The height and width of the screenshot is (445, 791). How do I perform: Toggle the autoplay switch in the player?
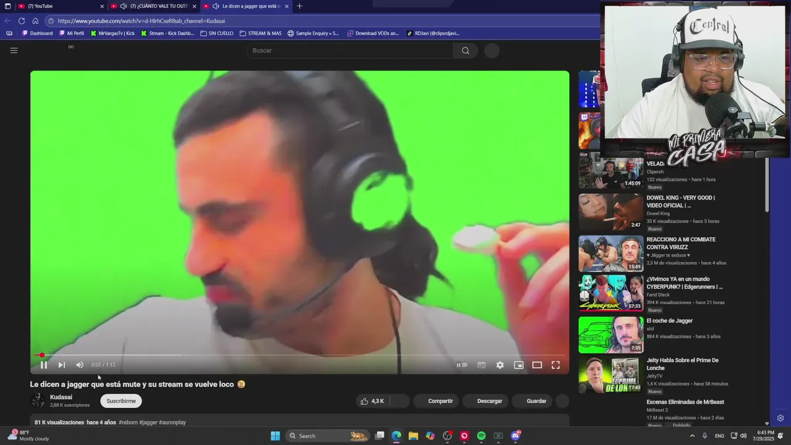[462, 365]
